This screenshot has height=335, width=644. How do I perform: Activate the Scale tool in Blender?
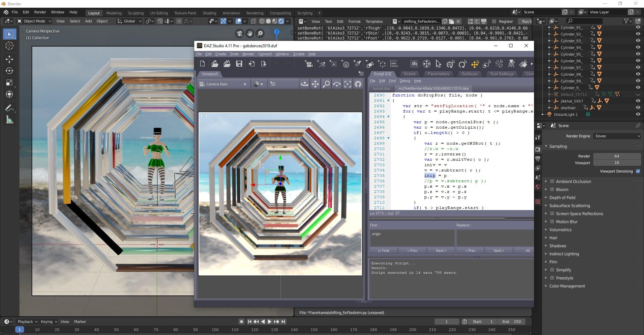coord(9,83)
